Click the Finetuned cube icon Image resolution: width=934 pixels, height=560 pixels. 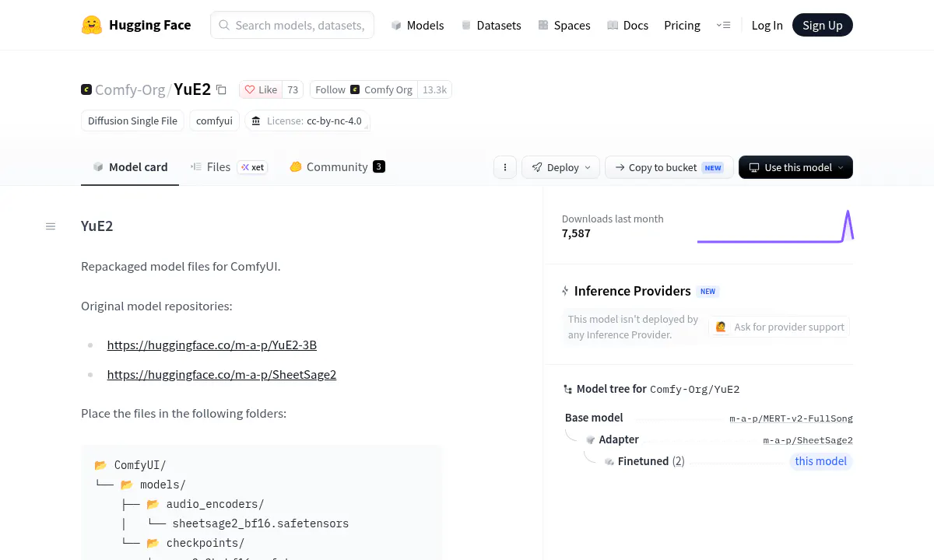click(609, 461)
